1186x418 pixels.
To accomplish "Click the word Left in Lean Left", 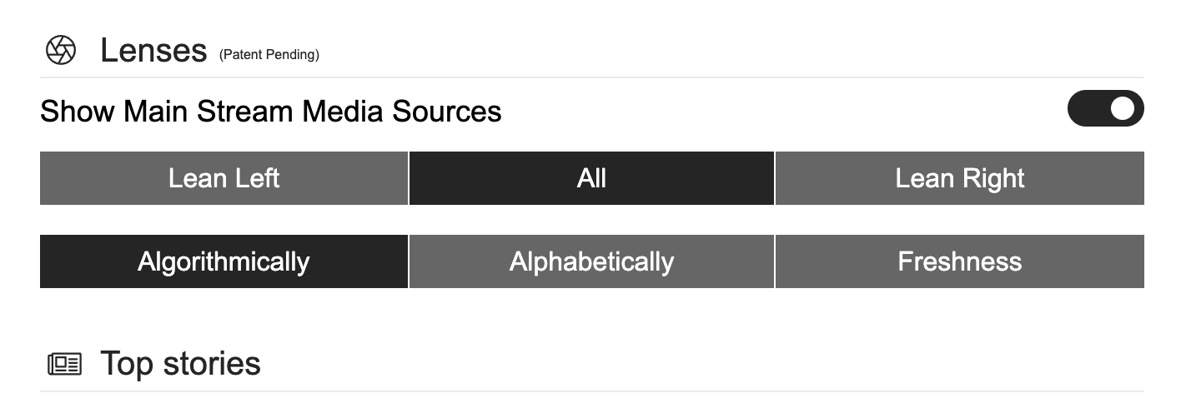I will [254, 178].
